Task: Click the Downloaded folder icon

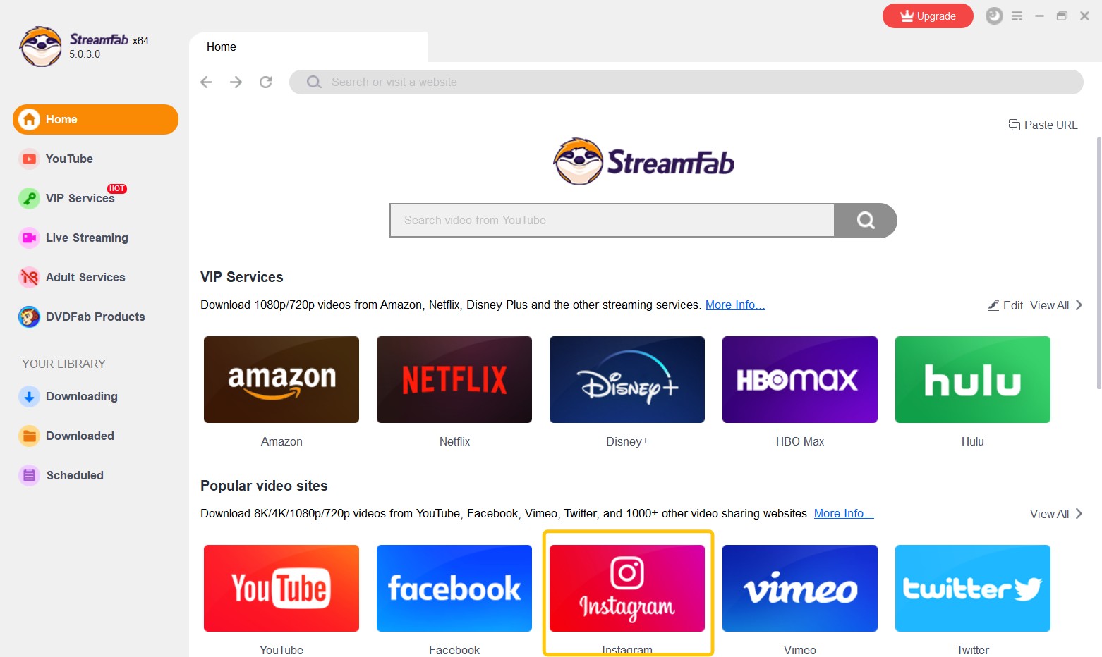Action: (29, 436)
